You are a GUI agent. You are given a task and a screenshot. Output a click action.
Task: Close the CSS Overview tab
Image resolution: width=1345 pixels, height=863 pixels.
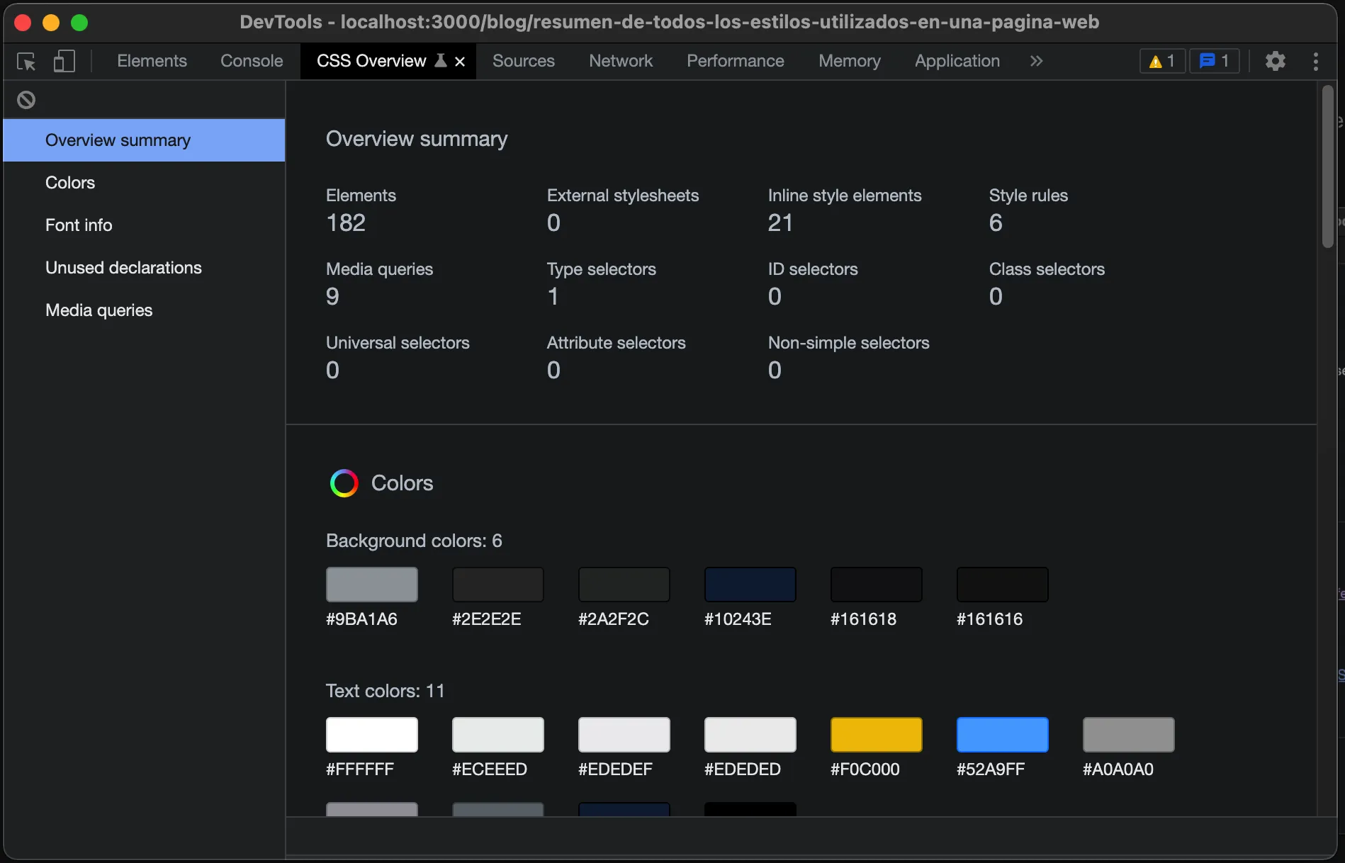pyautogui.click(x=459, y=61)
